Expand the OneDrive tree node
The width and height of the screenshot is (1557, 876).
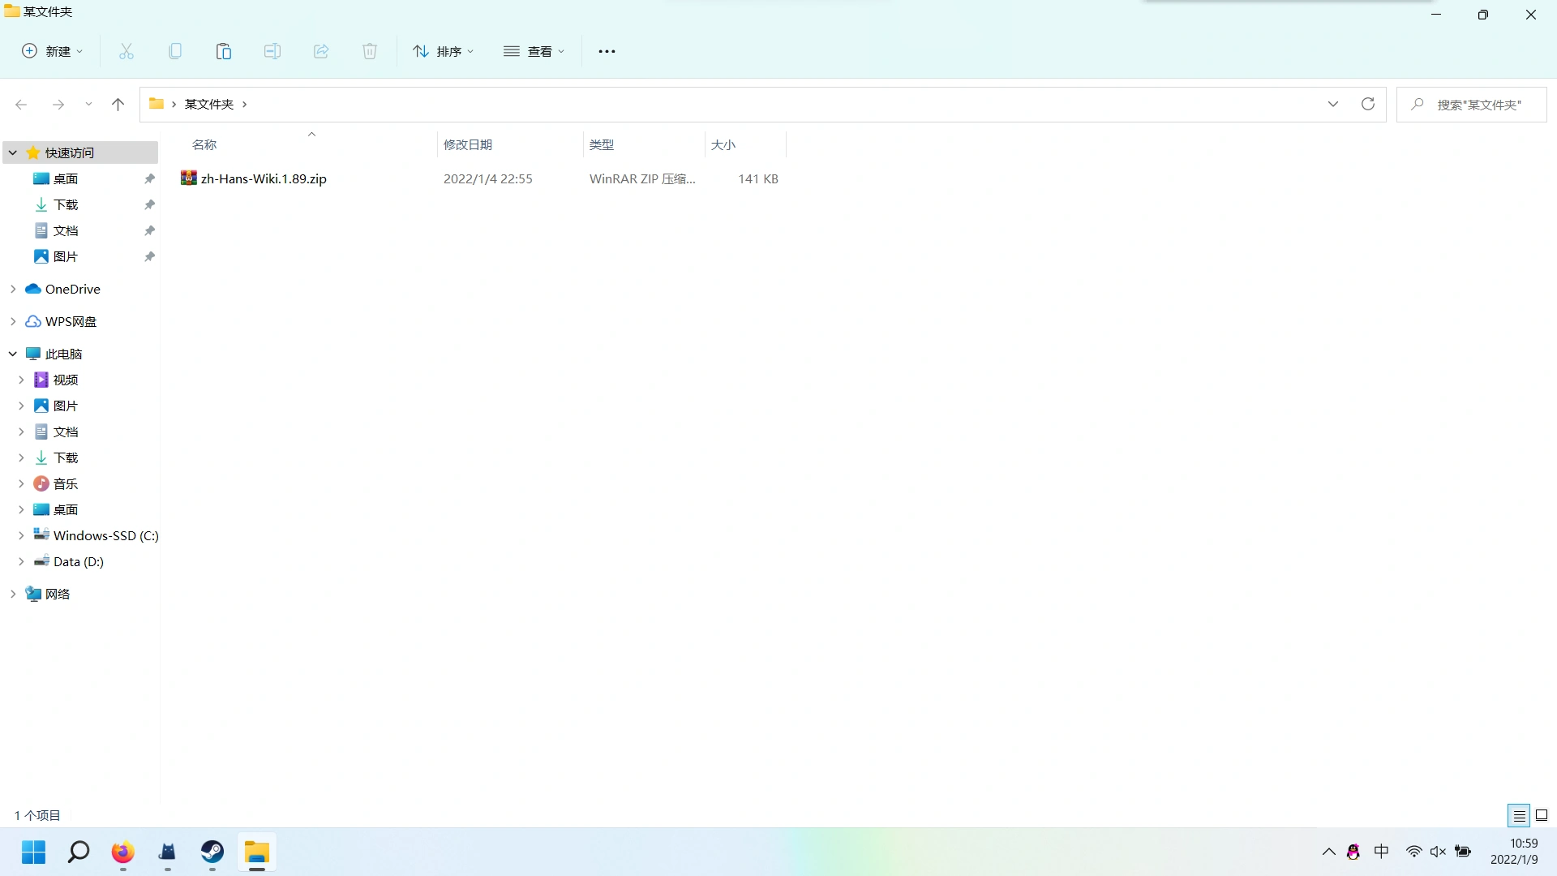13,289
